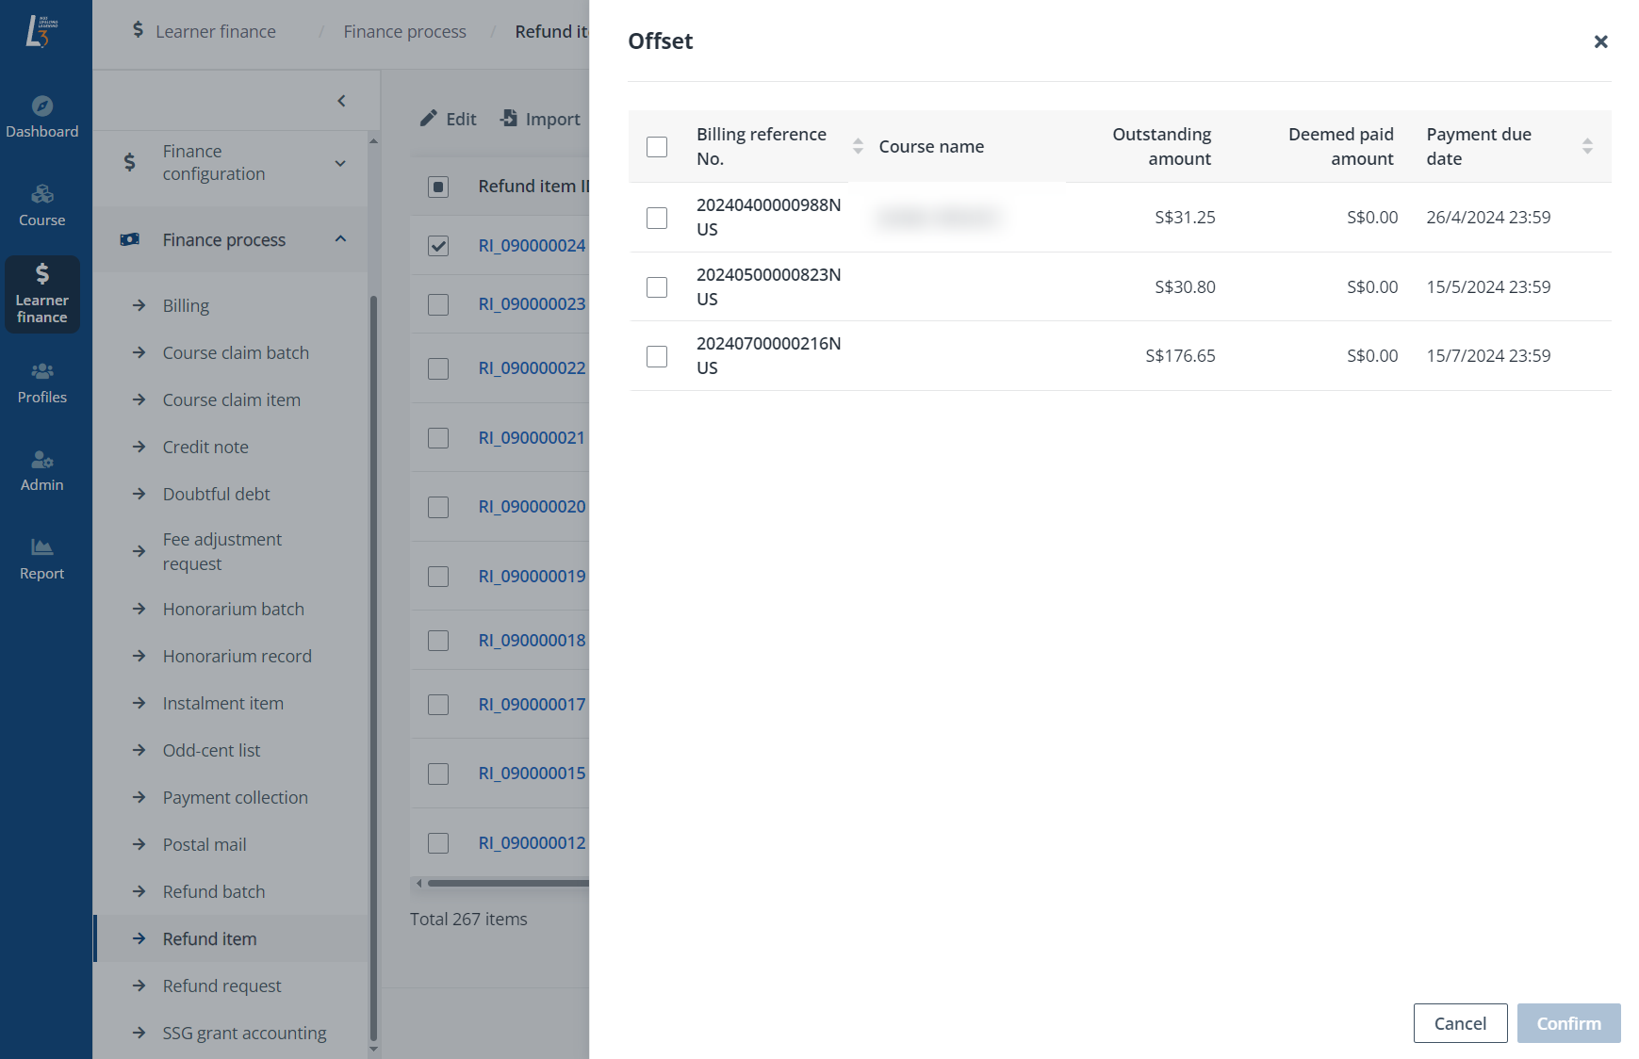Tick the checkbox for billing 20240500000823NUS

(x=657, y=287)
